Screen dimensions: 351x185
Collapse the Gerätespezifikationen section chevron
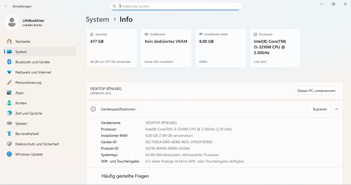click(337, 109)
